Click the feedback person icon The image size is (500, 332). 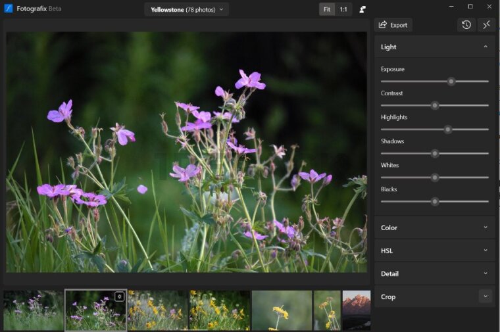click(362, 9)
